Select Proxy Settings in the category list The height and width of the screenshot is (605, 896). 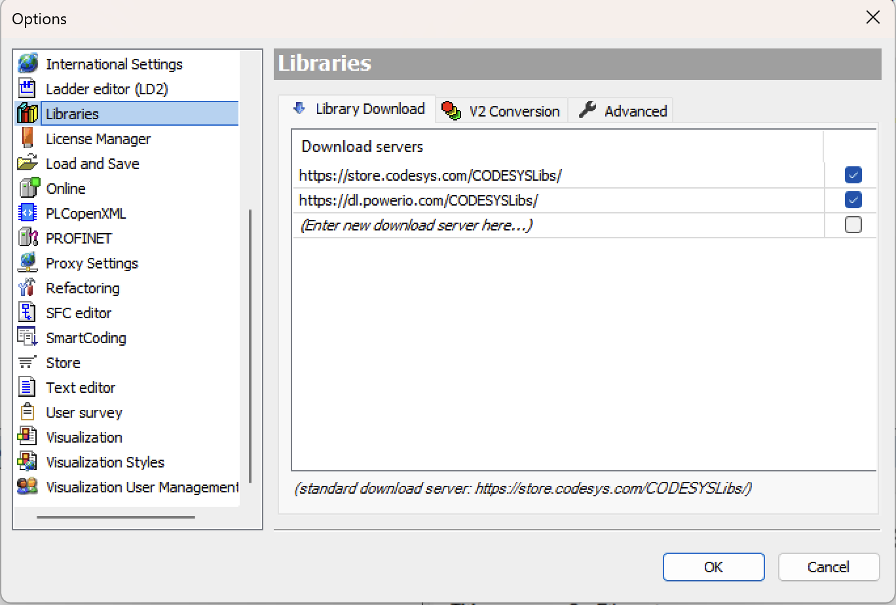(92, 263)
